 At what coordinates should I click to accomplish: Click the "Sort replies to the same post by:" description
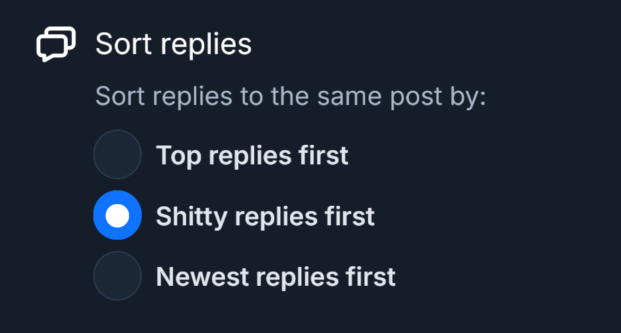point(290,97)
